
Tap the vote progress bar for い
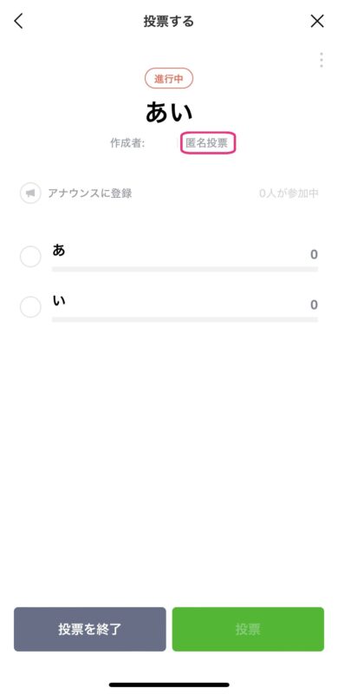coord(185,319)
